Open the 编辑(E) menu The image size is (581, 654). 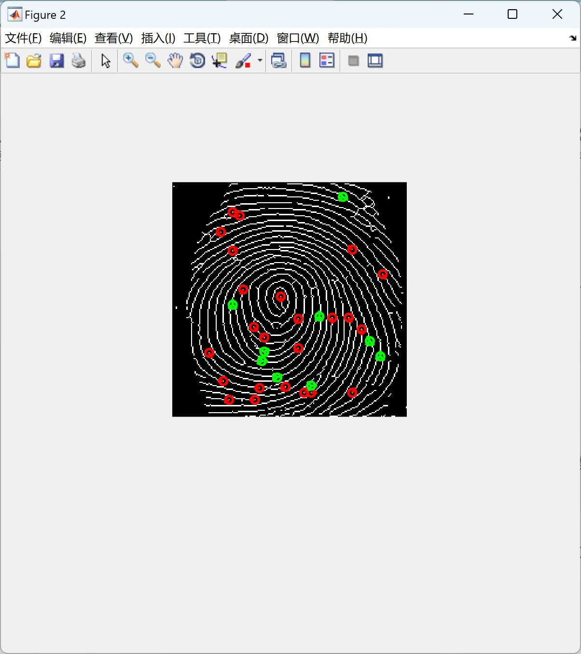[x=68, y=38]
